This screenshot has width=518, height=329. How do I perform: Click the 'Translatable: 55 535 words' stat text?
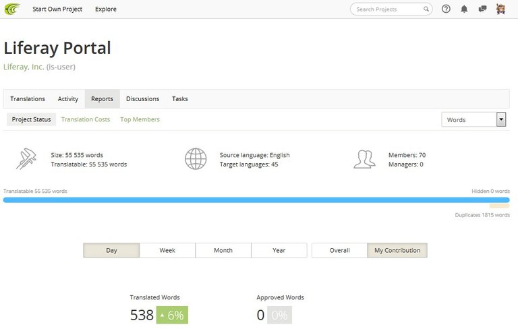[89, 164]
